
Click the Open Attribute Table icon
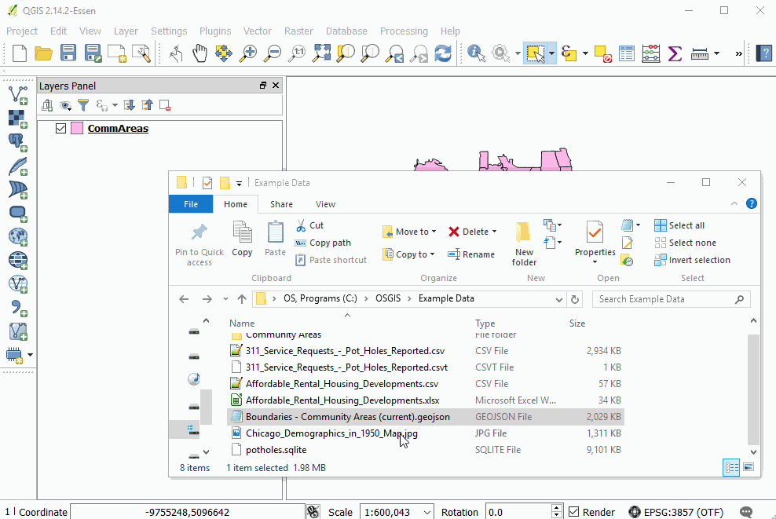click(627, 53)
